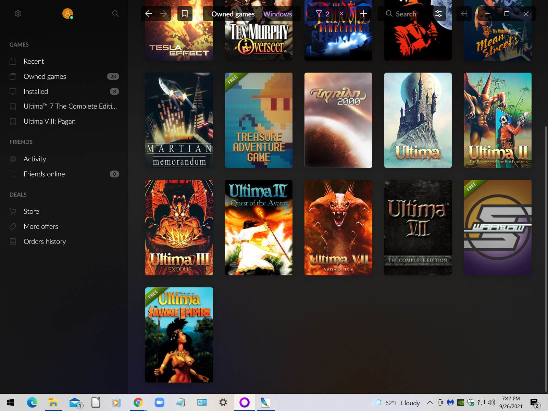Launch Microsoft Edge from taskbar
Image resolution: width=548 pixels, height=411 pixels.
(x=32, y=402)
